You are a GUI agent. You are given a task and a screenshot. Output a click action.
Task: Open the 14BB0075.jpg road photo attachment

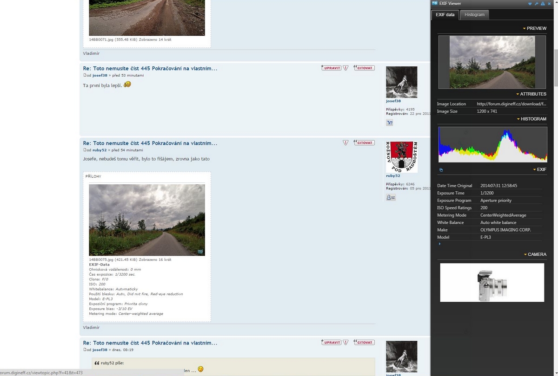[147, 220]
